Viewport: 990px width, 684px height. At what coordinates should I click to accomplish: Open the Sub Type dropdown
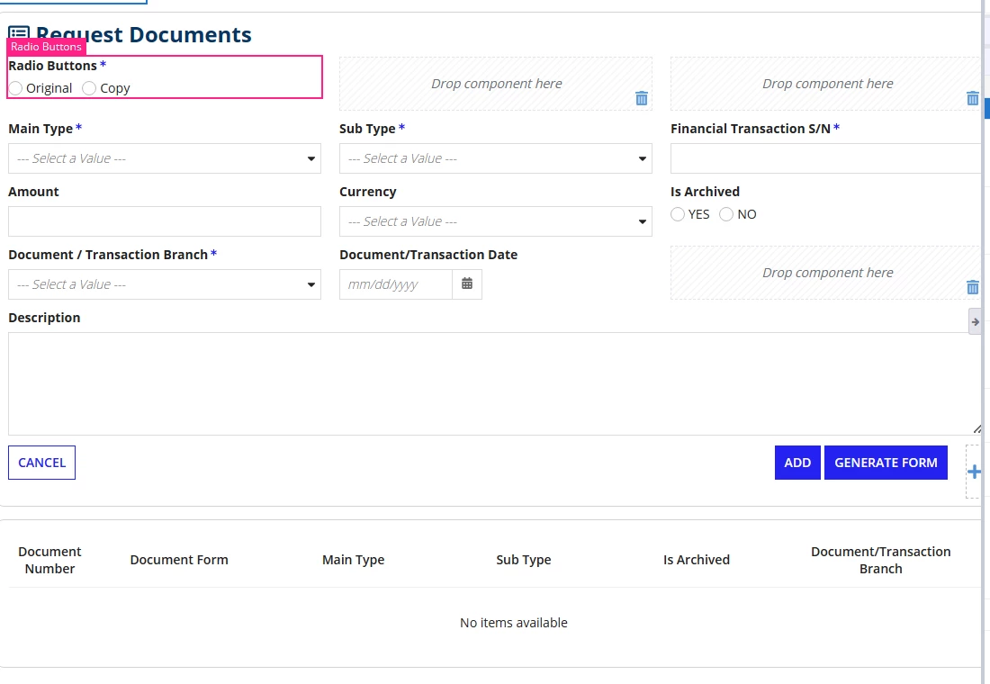point(496,158)
